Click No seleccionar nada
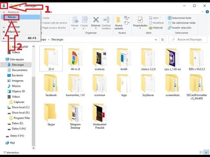Viewport: 210px width, 157px height. 182,23
